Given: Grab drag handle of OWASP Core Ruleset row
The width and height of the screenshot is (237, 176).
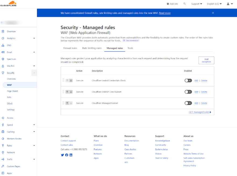Looking at the screenshot, I should pyautogui.click(x=63, y=91).
